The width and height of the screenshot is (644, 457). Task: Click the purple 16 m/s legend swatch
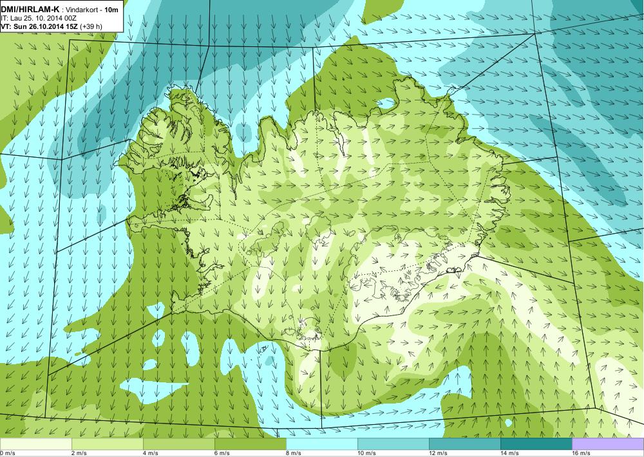pyautogui.click(x=608, y=444)
